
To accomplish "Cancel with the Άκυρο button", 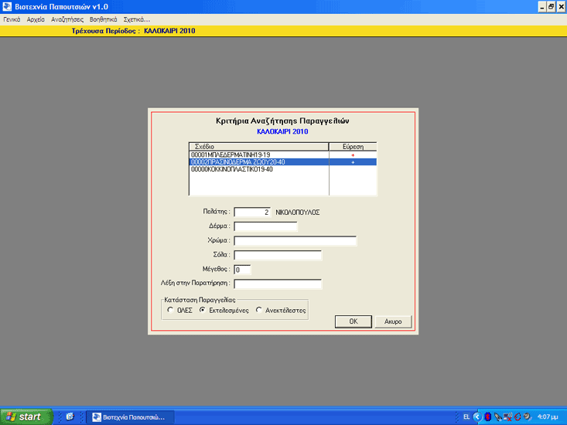I will coord(393,321).
